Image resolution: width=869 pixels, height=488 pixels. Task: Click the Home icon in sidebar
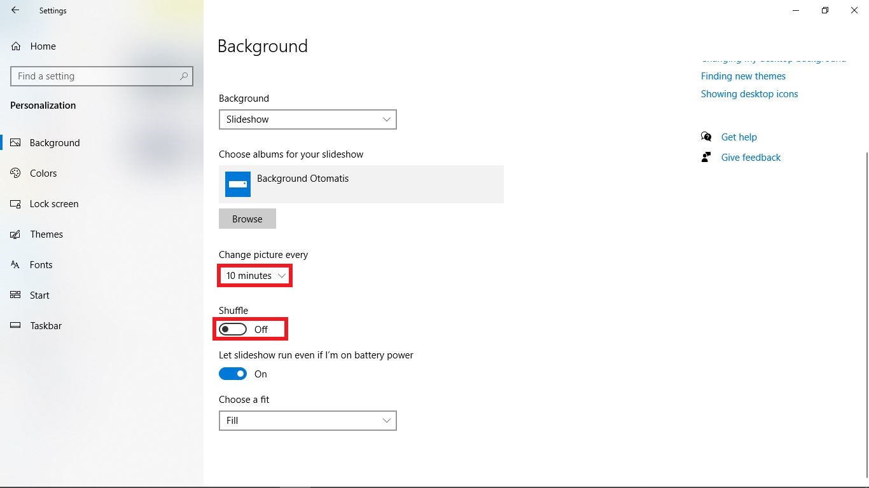click(x=16, y=46)
